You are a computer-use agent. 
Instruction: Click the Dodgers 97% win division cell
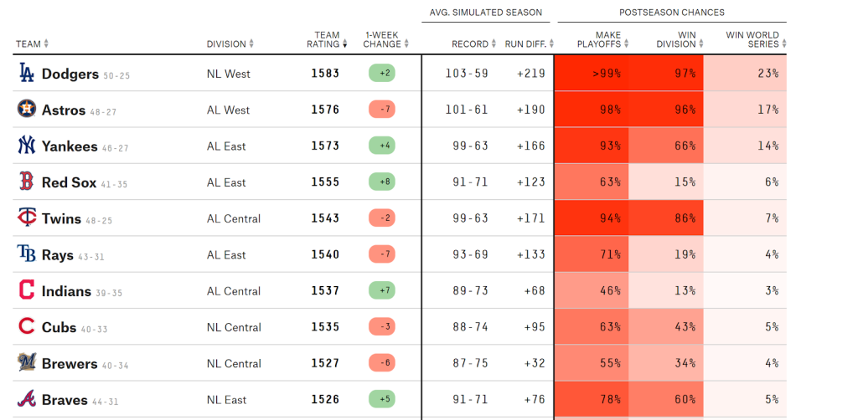pos(666,74)
